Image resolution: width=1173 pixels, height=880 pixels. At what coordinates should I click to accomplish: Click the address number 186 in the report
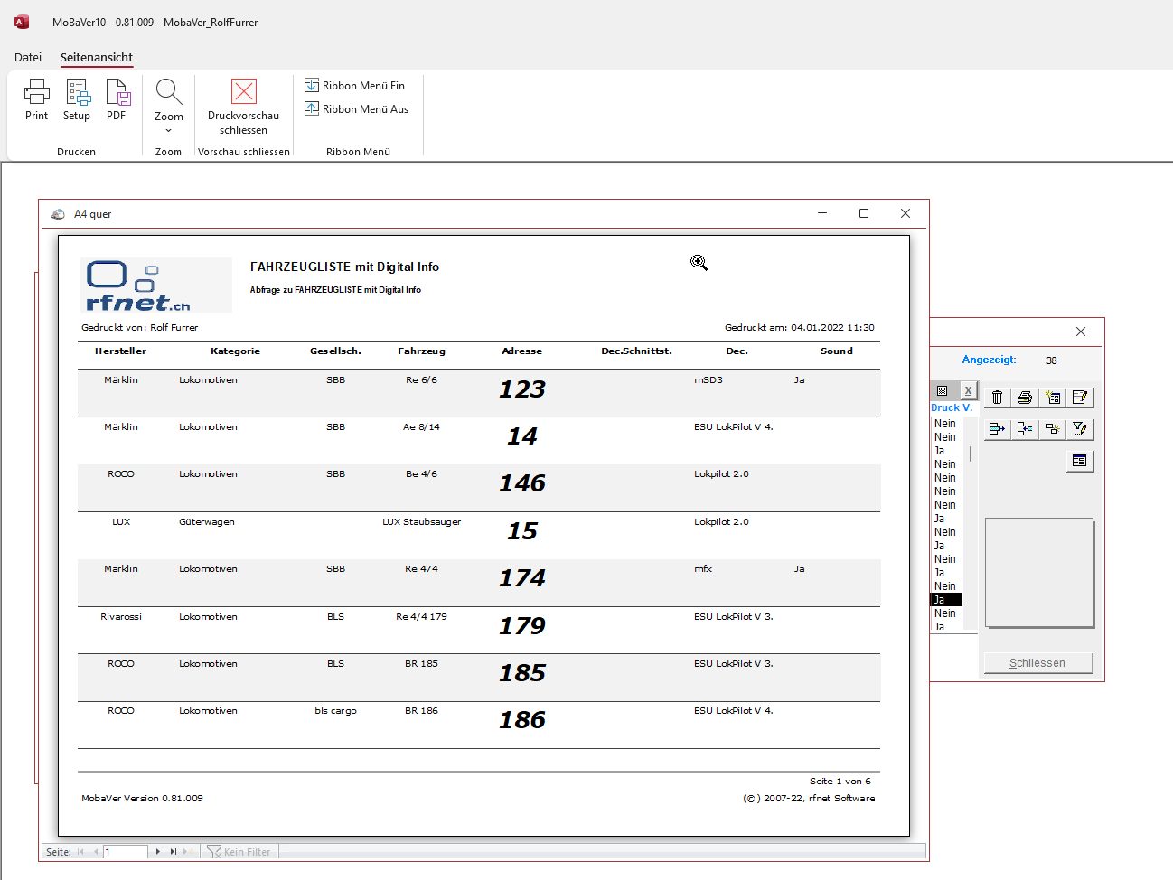click(522, 720)
